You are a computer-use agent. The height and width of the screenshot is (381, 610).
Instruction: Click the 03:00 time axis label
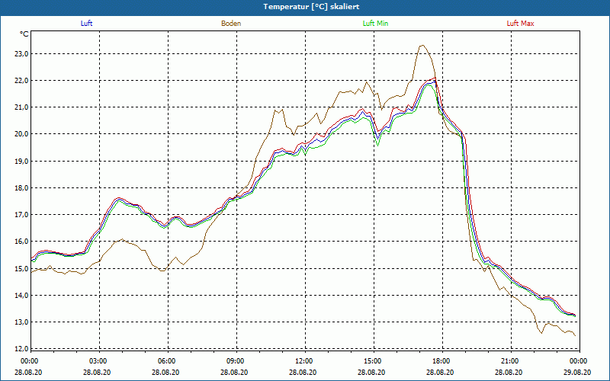[98, 361]
